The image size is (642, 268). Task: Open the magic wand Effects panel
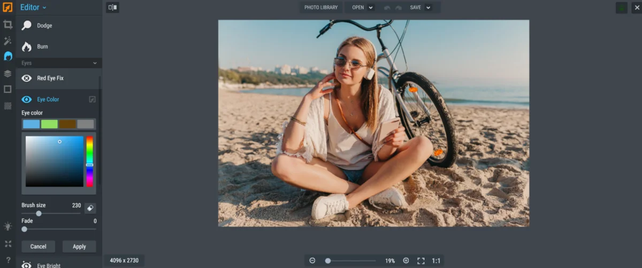pyautogui.click(x=7, y=41)
